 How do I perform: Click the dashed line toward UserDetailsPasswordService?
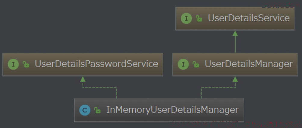click(100, 88)
